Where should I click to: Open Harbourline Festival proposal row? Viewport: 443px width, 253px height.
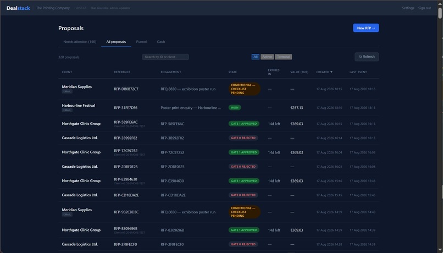pos(218,108)
